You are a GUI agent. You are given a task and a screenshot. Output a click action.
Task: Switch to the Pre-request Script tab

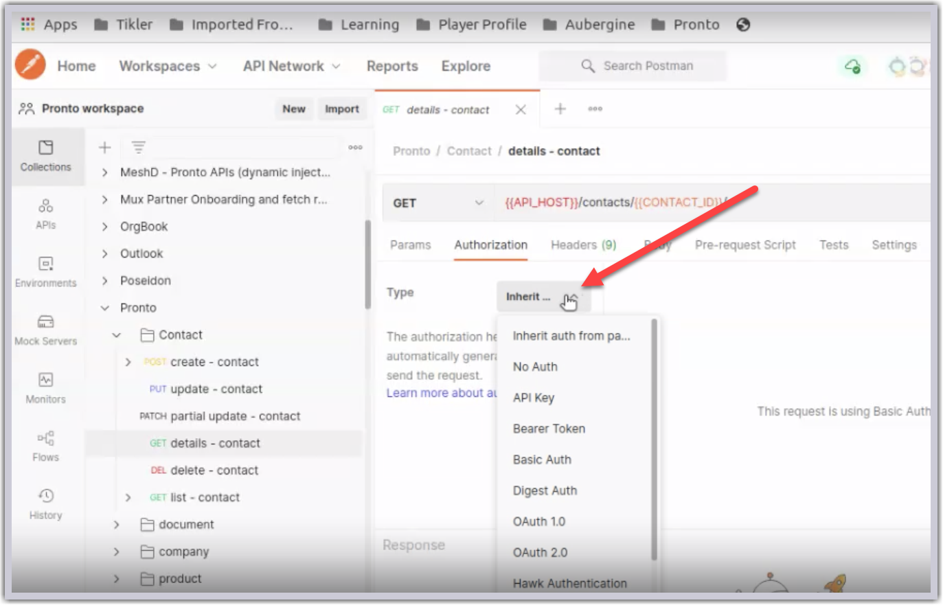pyautogui.click(x=745, y=245)
